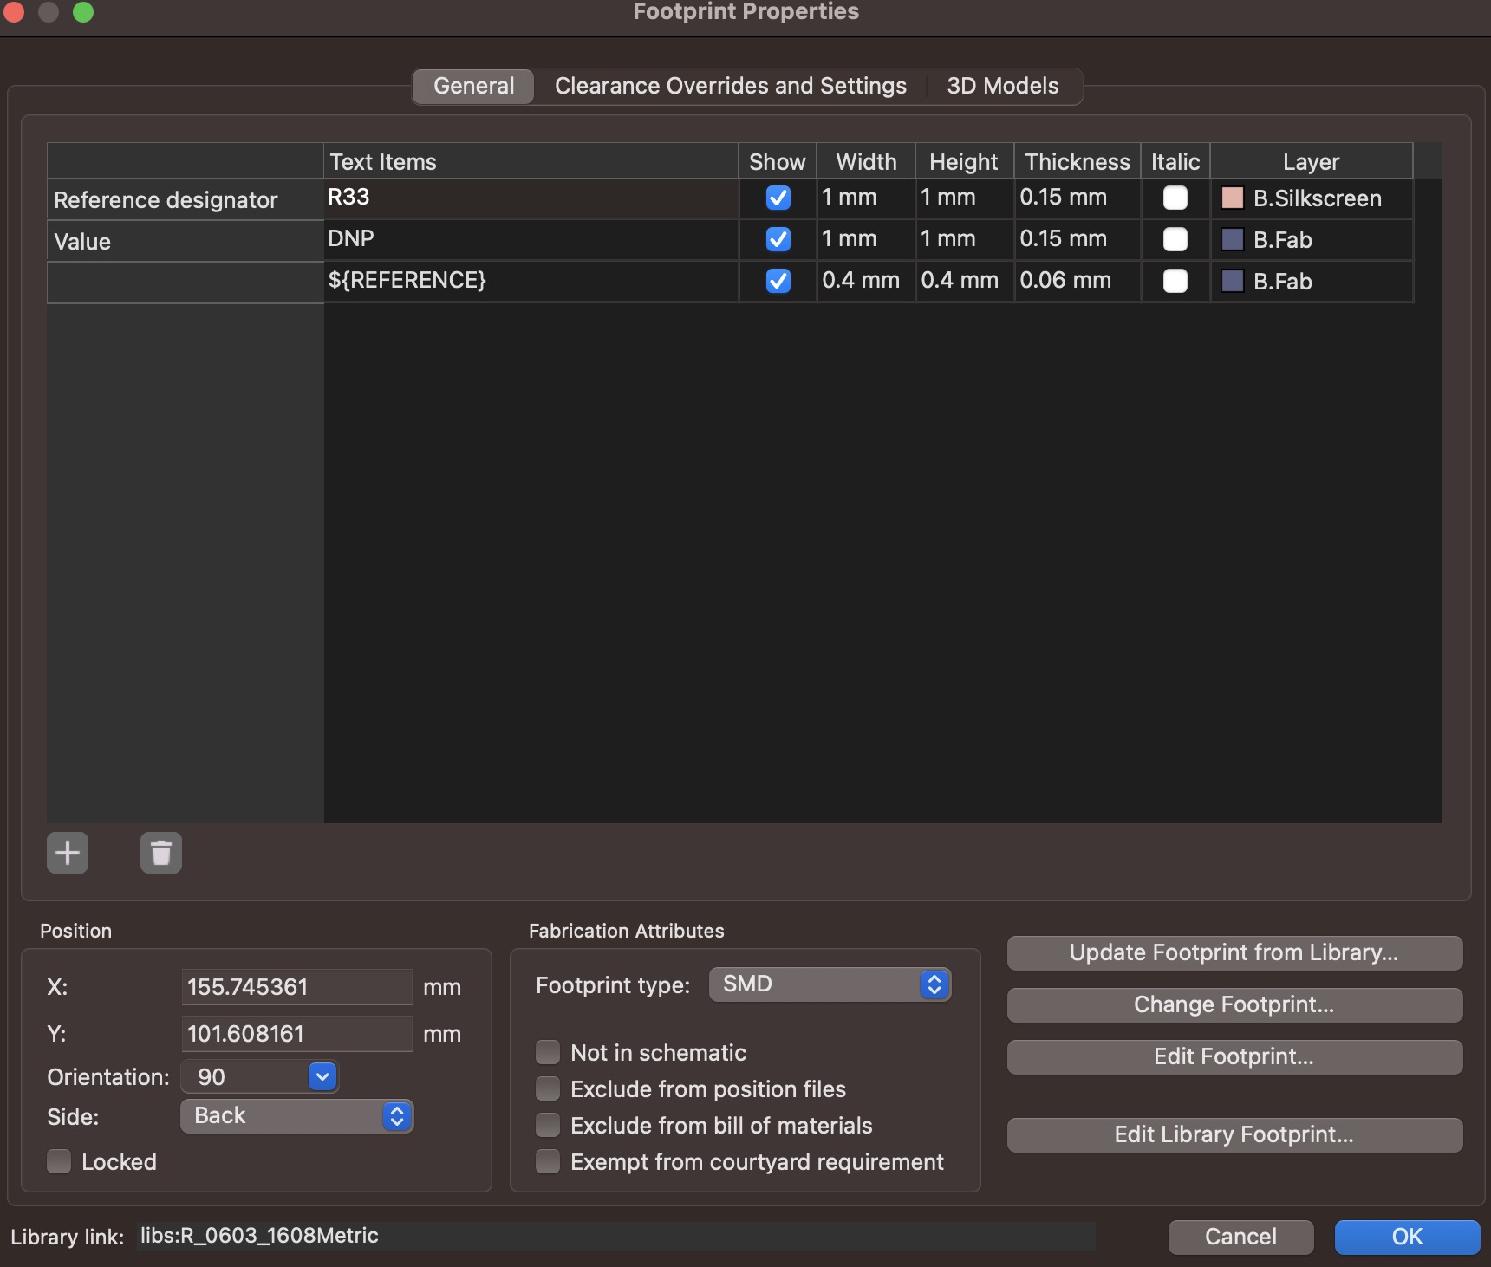
Task: Click the green maximize window button
Action: (83, 11)
